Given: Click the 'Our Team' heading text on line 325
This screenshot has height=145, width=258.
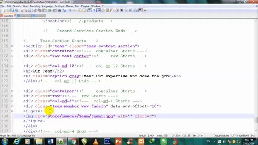Looking at the screenshot, I should click(x=42, y=71).
